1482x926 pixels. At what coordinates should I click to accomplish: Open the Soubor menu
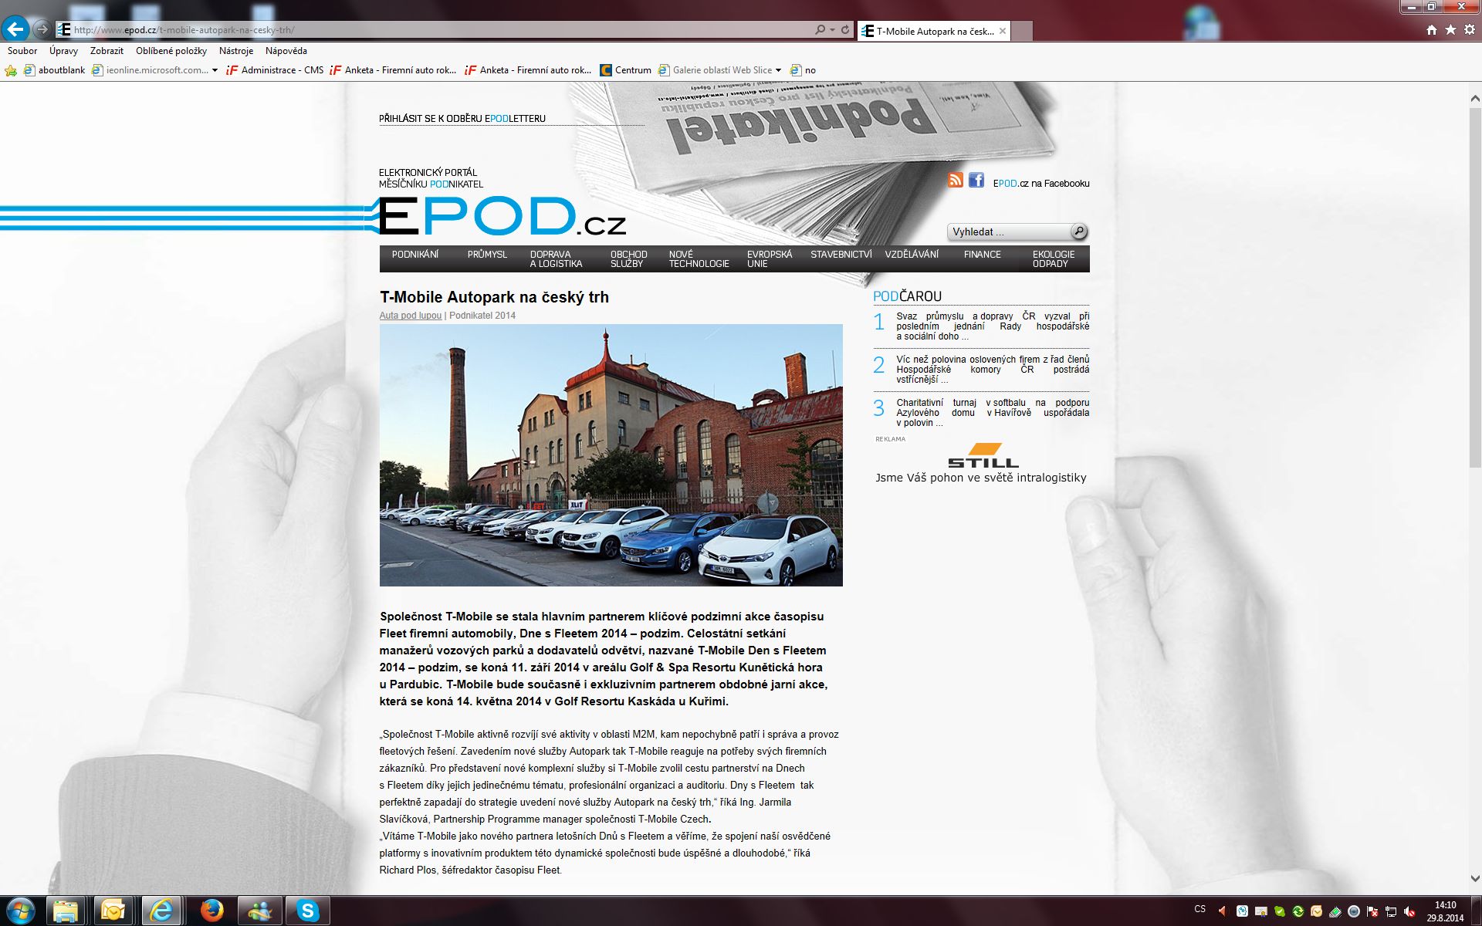coord(22,51)
